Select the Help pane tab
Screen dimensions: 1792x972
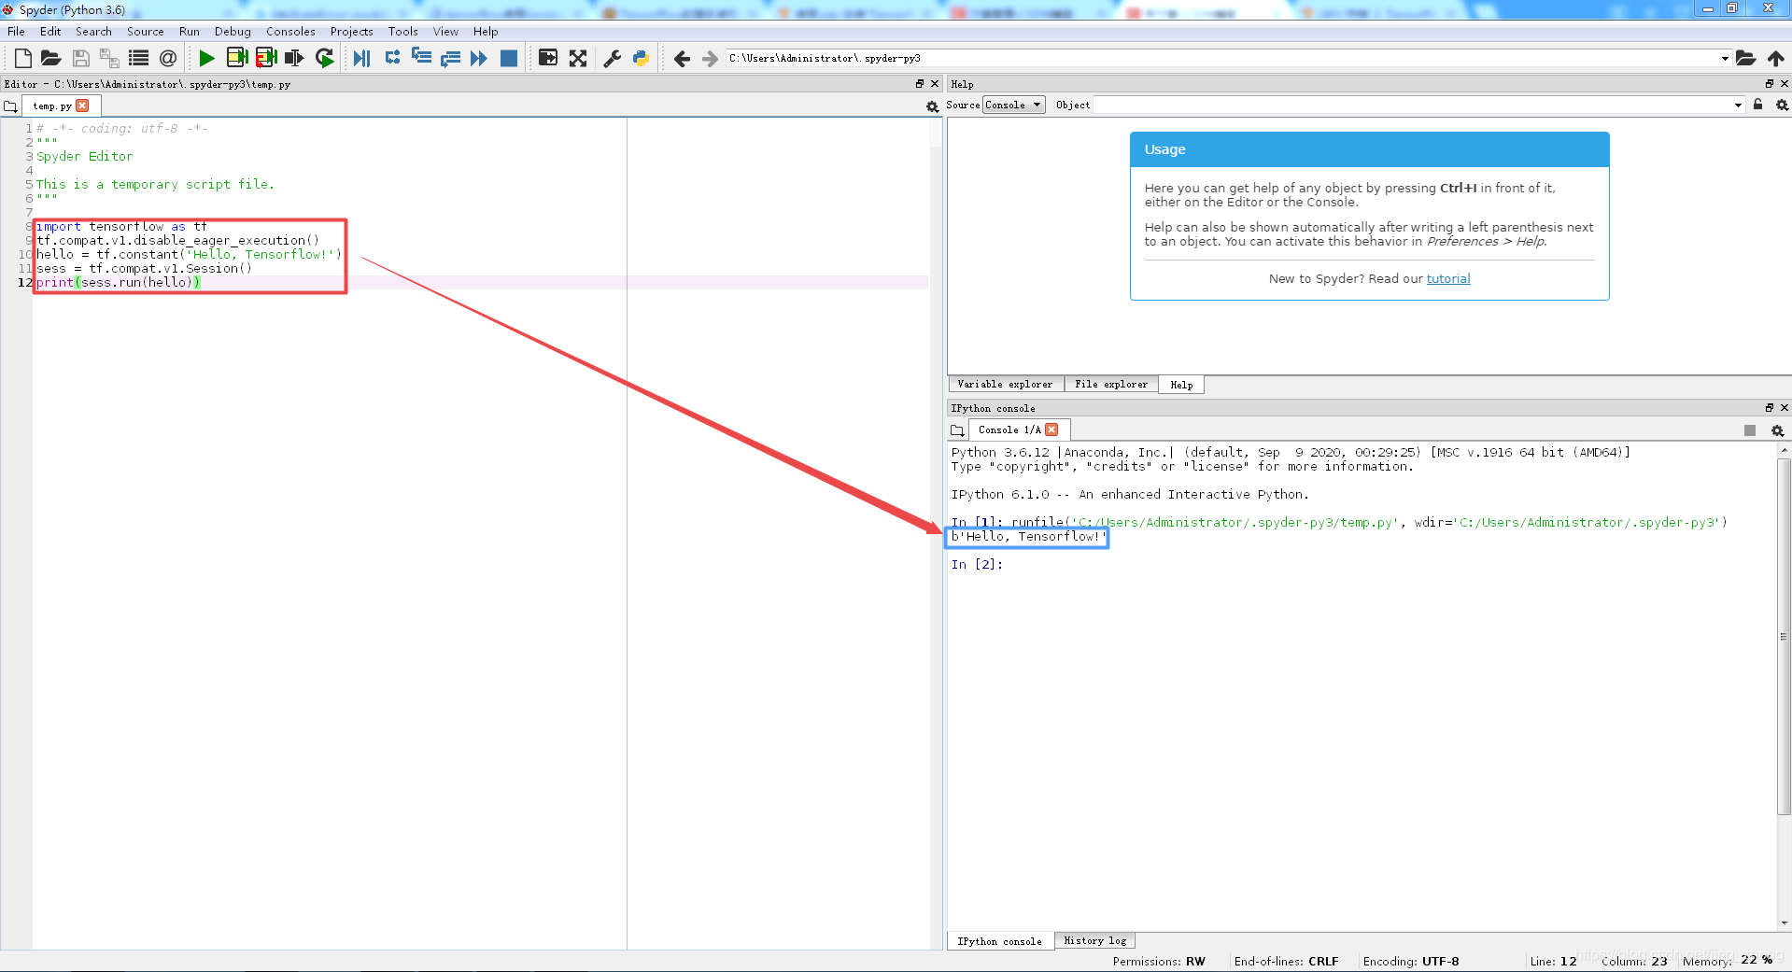tap(1181, 385)
